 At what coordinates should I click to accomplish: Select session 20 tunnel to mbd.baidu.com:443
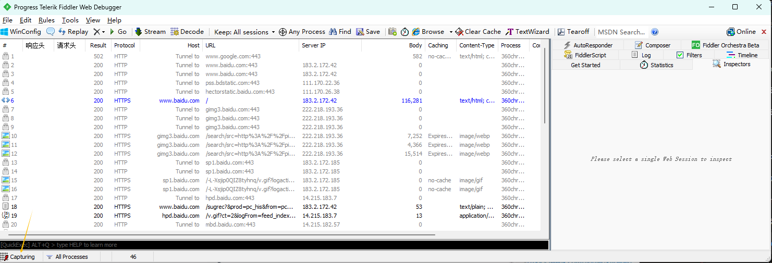pyautogui.click(x=271, y=224)
